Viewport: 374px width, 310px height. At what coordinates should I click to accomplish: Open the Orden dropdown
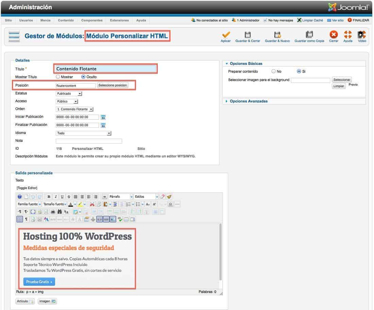tap(74, 109)
